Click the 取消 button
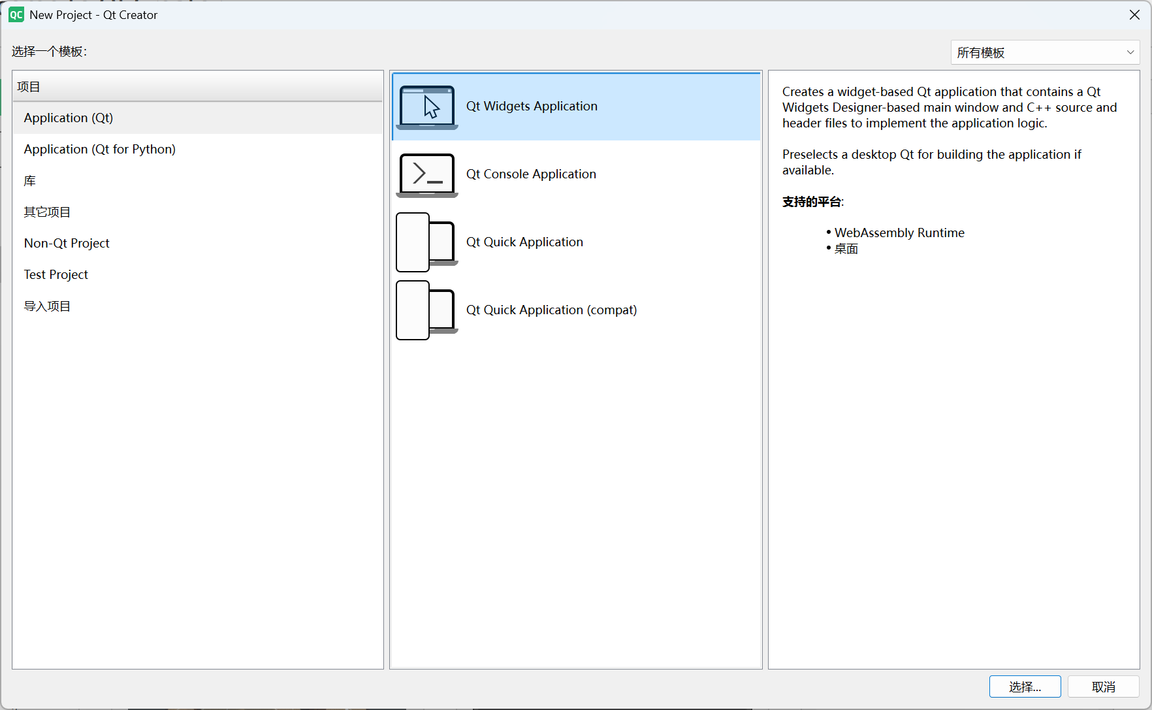 click(1104, 686)
